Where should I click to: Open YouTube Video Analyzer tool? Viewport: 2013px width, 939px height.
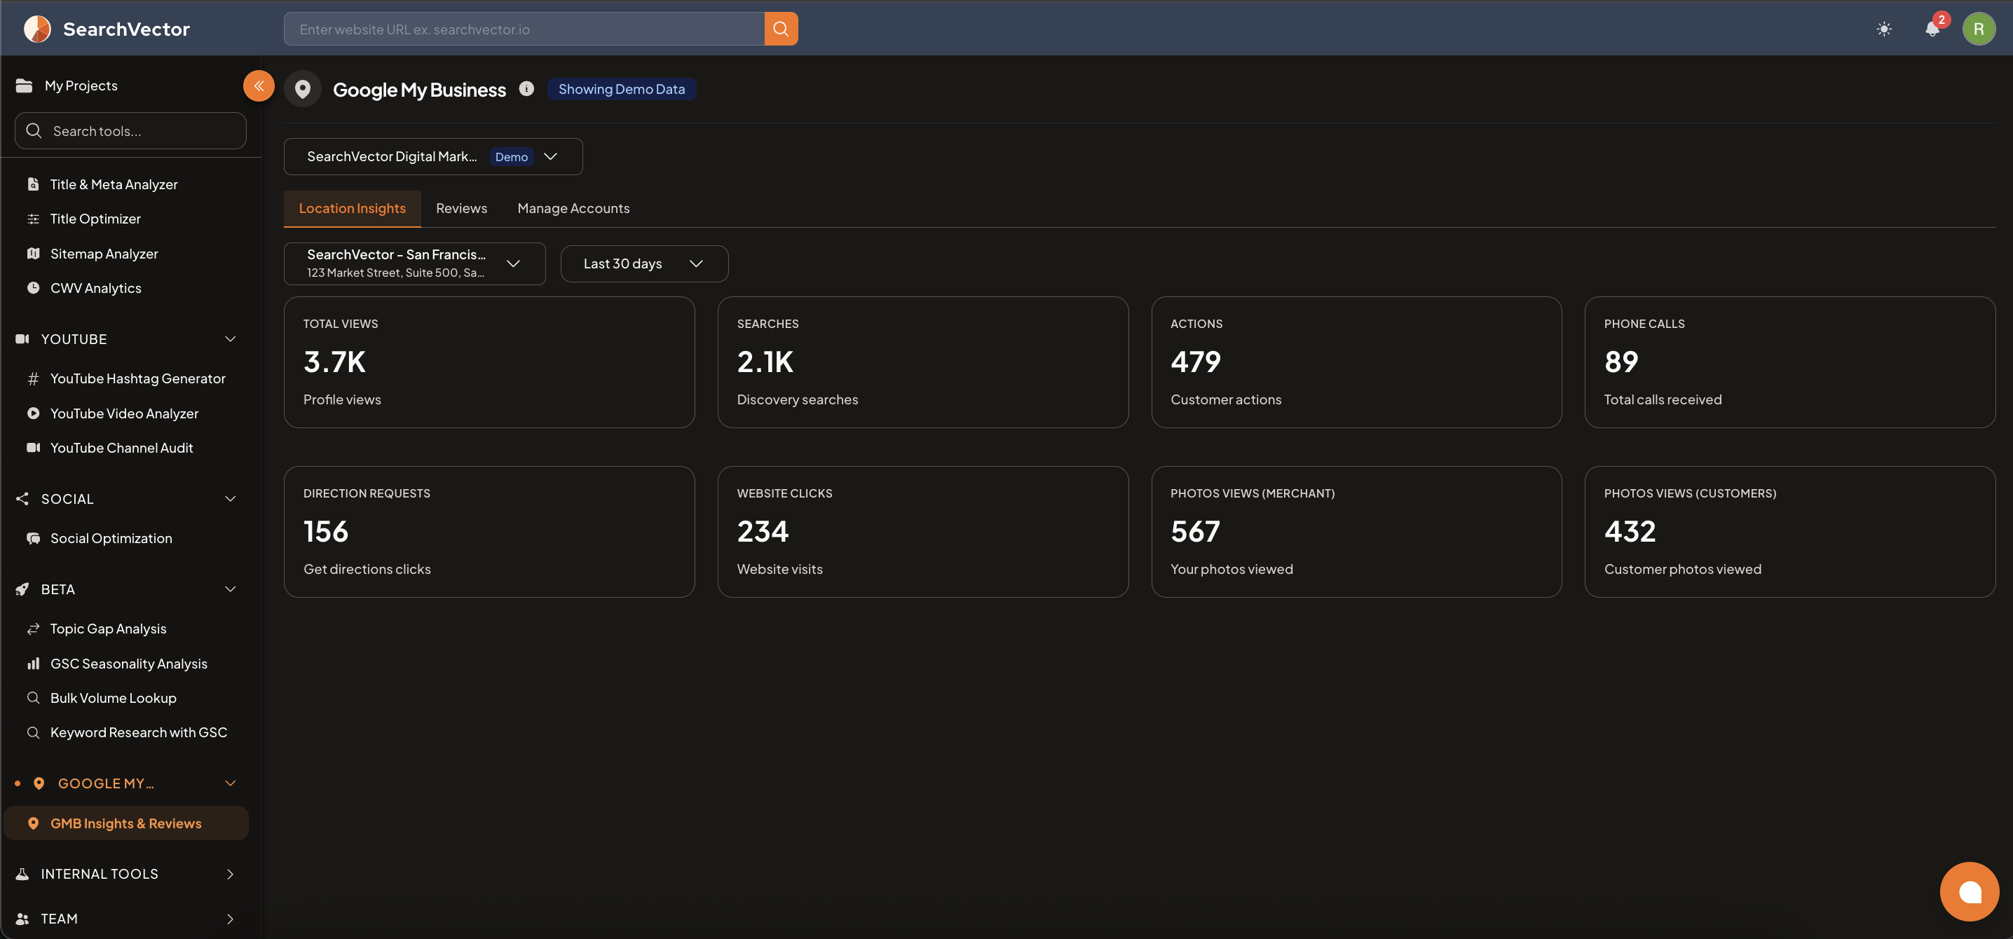[124, 413]
